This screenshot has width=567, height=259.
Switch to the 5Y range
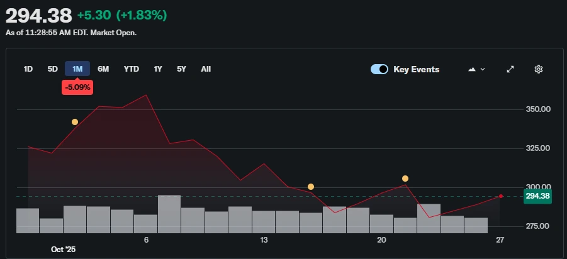pyautogui.click(x=181, y=69)
